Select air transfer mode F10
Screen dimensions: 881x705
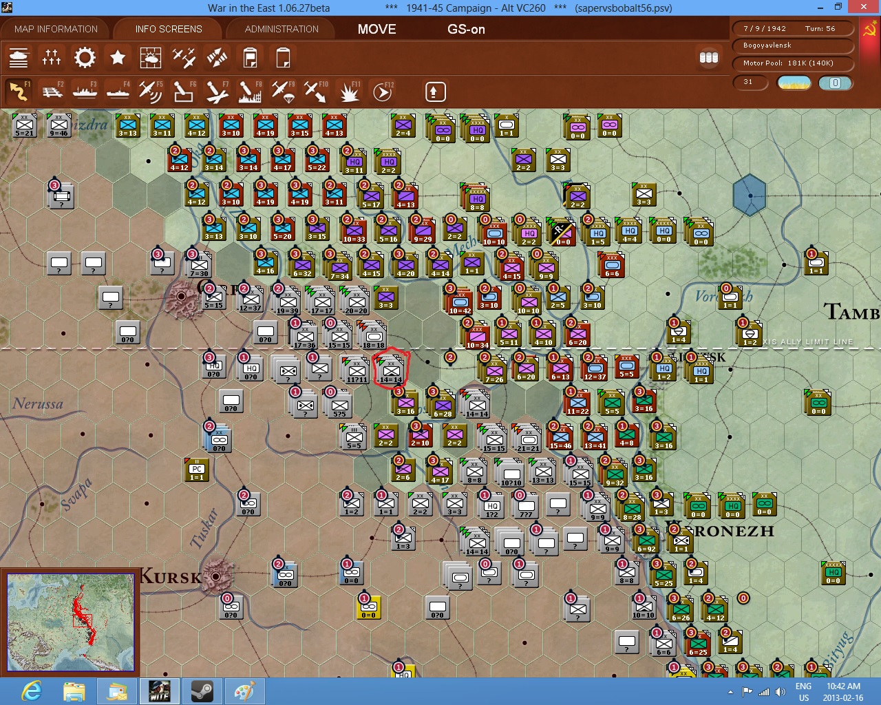[x=316, y=92]
